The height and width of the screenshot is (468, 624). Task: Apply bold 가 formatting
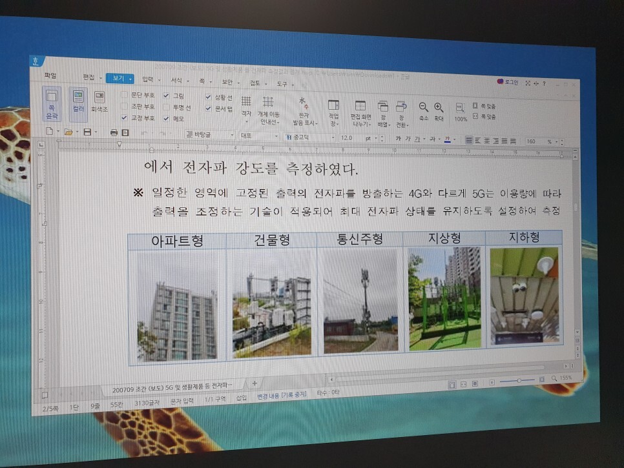[x=399, y=138]
